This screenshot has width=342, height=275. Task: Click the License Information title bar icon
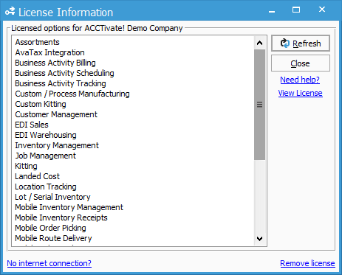coord(10,11)
